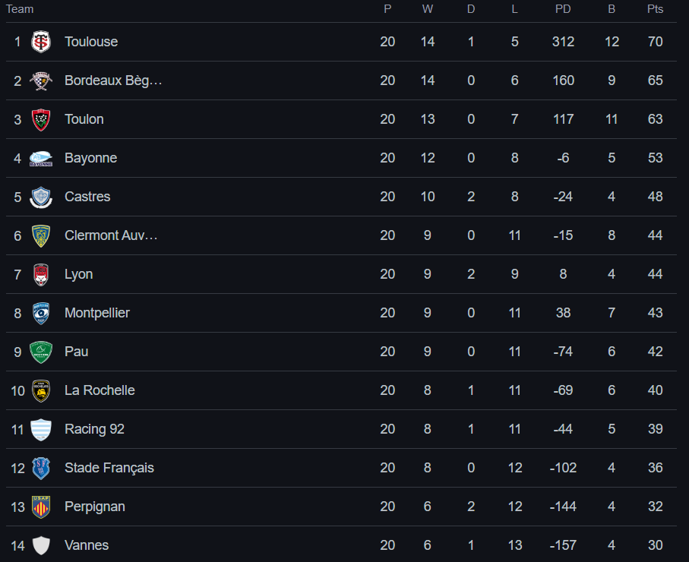The image size is (689, 562).
Task: Click the Vannes placeholder shield icon
Action: coord(41,545)
